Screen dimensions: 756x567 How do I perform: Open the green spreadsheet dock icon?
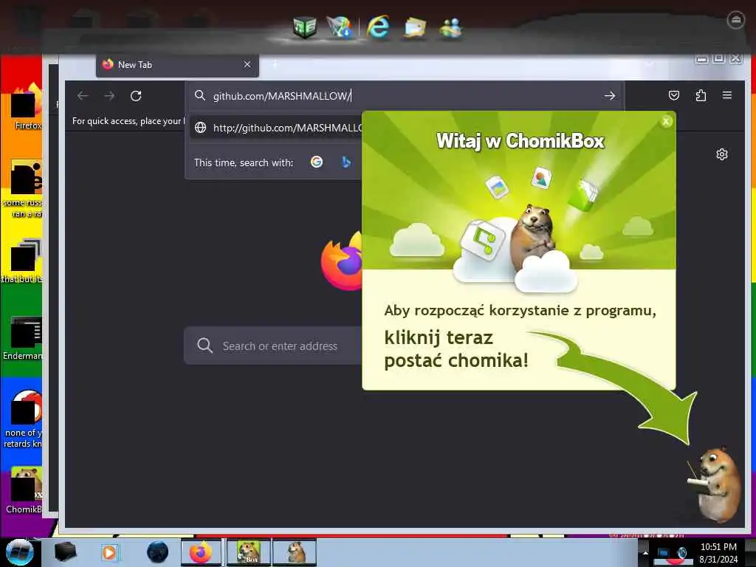[304, 27]
